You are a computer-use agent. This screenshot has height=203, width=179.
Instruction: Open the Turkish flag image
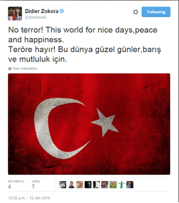tap(89, 124)
